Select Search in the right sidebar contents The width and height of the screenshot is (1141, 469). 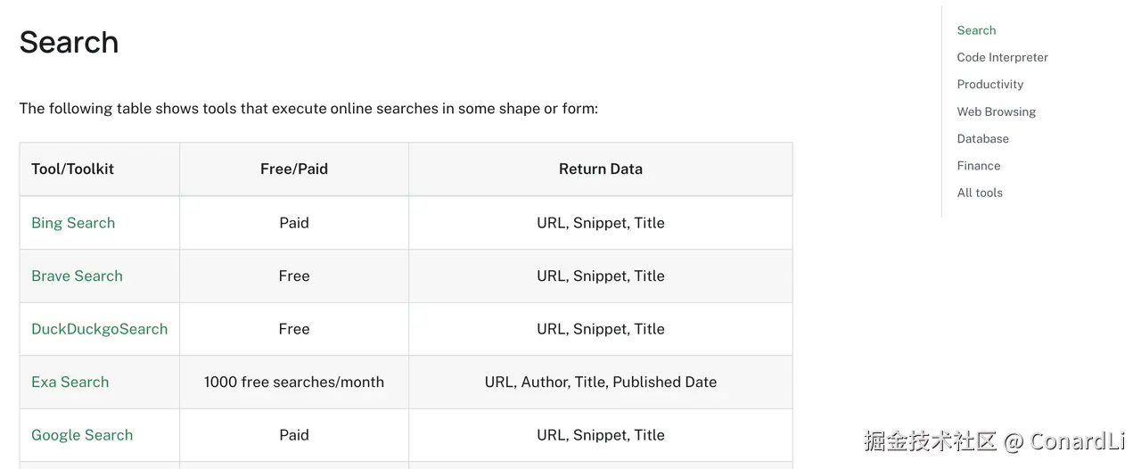976,30
